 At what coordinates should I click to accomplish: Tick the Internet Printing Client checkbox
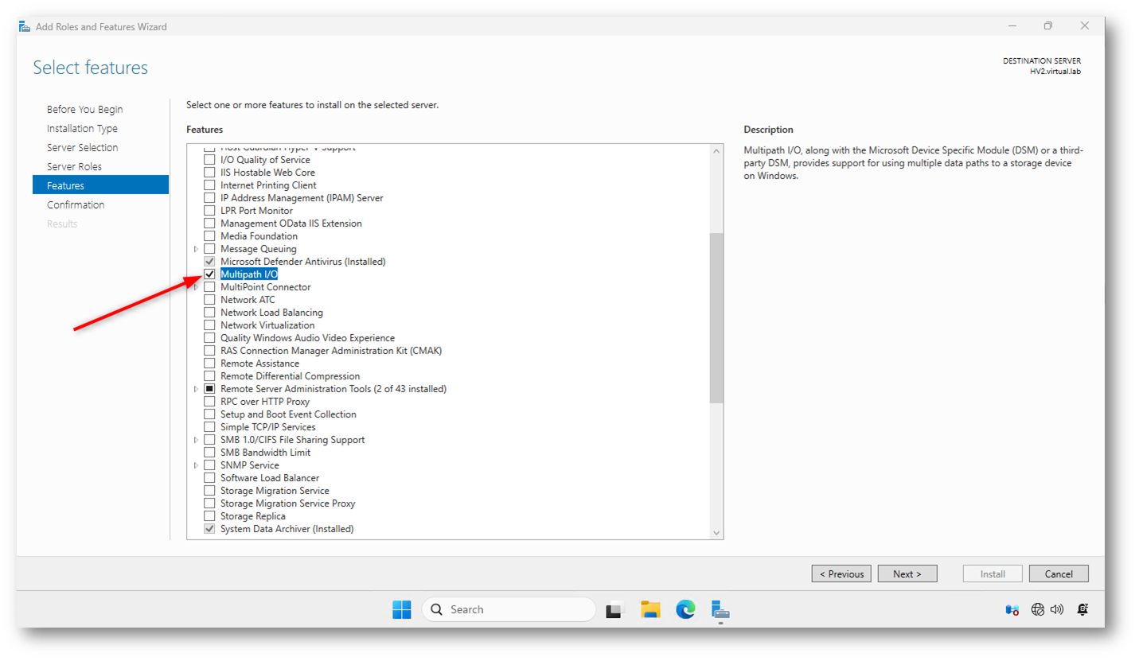[209, 185]
